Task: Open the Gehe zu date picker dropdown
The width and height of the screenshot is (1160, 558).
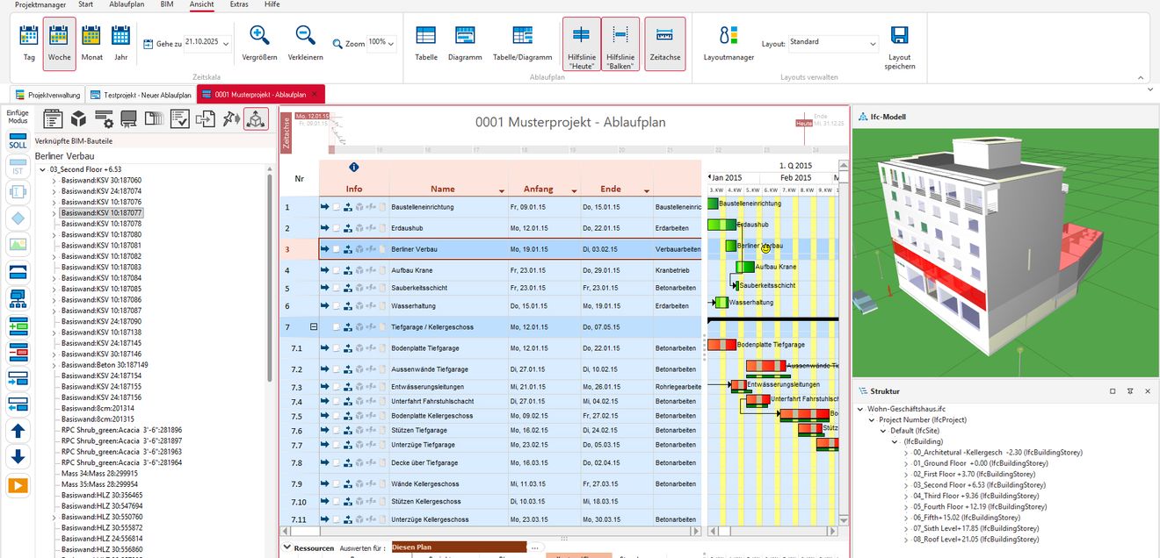Action: click(227, 42)
